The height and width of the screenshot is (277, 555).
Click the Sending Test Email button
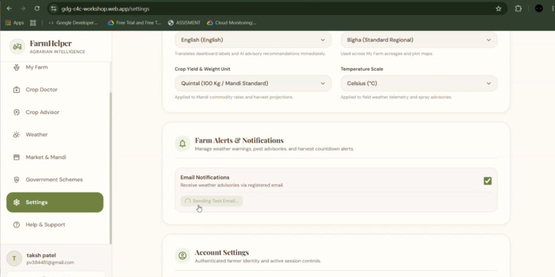[211, 201]
